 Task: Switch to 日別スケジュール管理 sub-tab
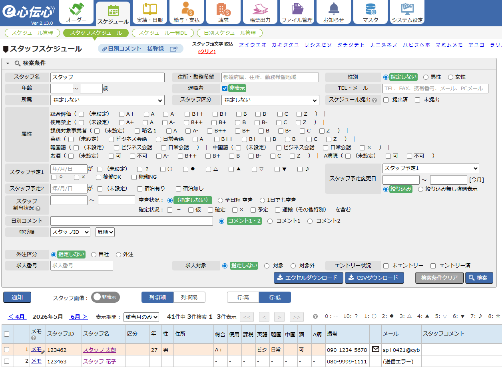(x=230, y=33)
